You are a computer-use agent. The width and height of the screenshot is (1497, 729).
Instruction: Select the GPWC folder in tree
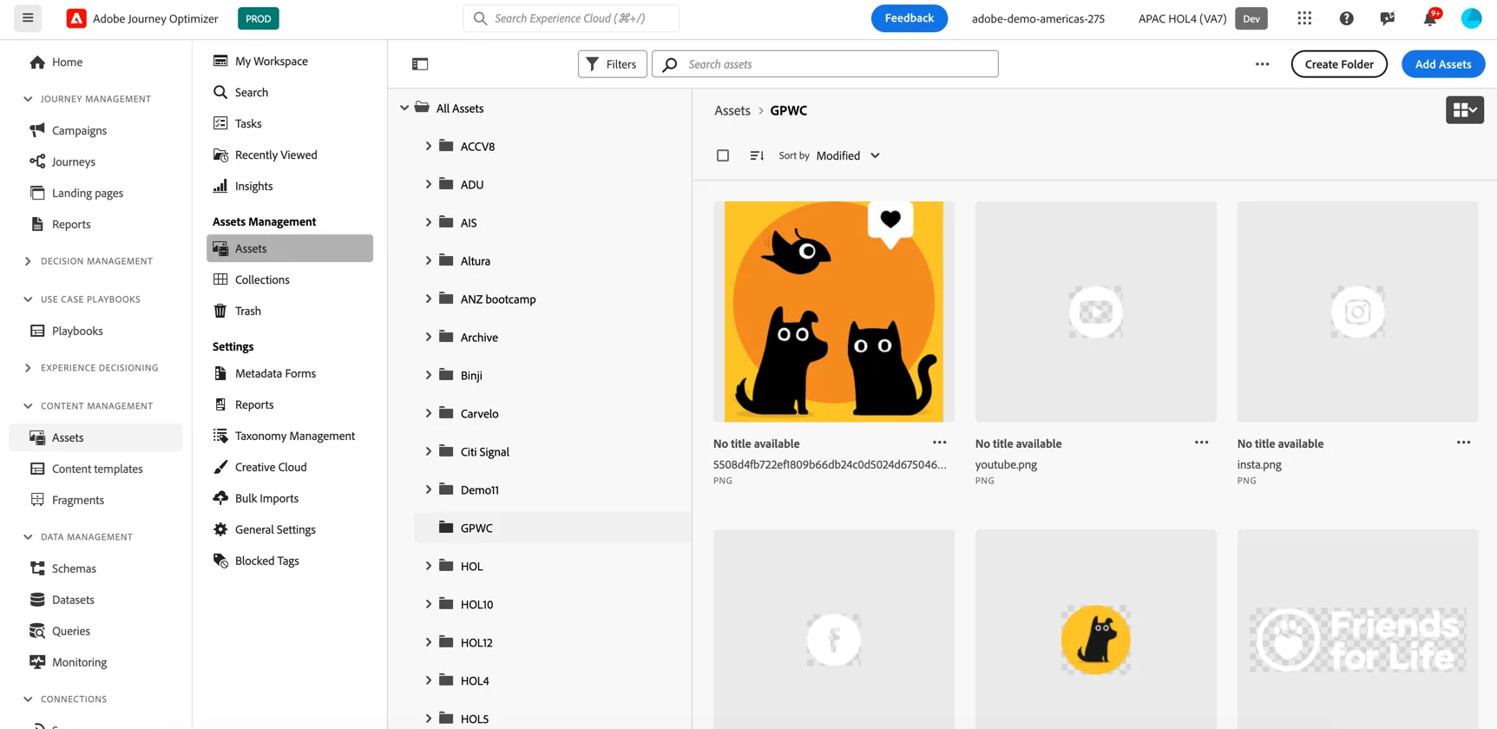tap(553, 528)
